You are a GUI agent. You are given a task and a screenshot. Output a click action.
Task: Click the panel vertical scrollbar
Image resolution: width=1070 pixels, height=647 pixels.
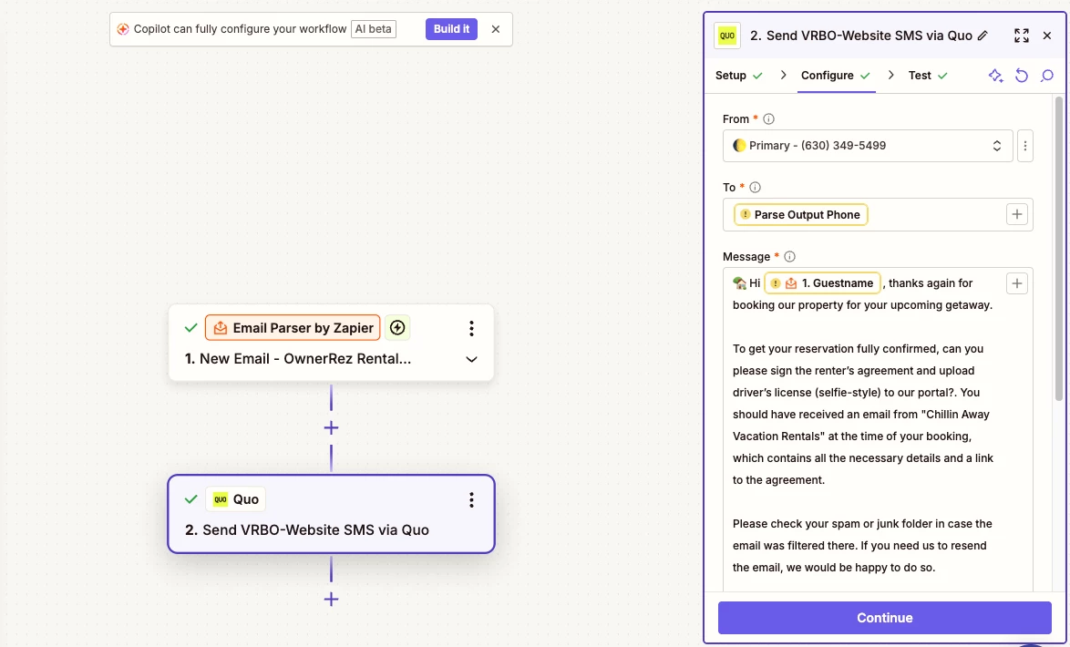coord(1058,249)
